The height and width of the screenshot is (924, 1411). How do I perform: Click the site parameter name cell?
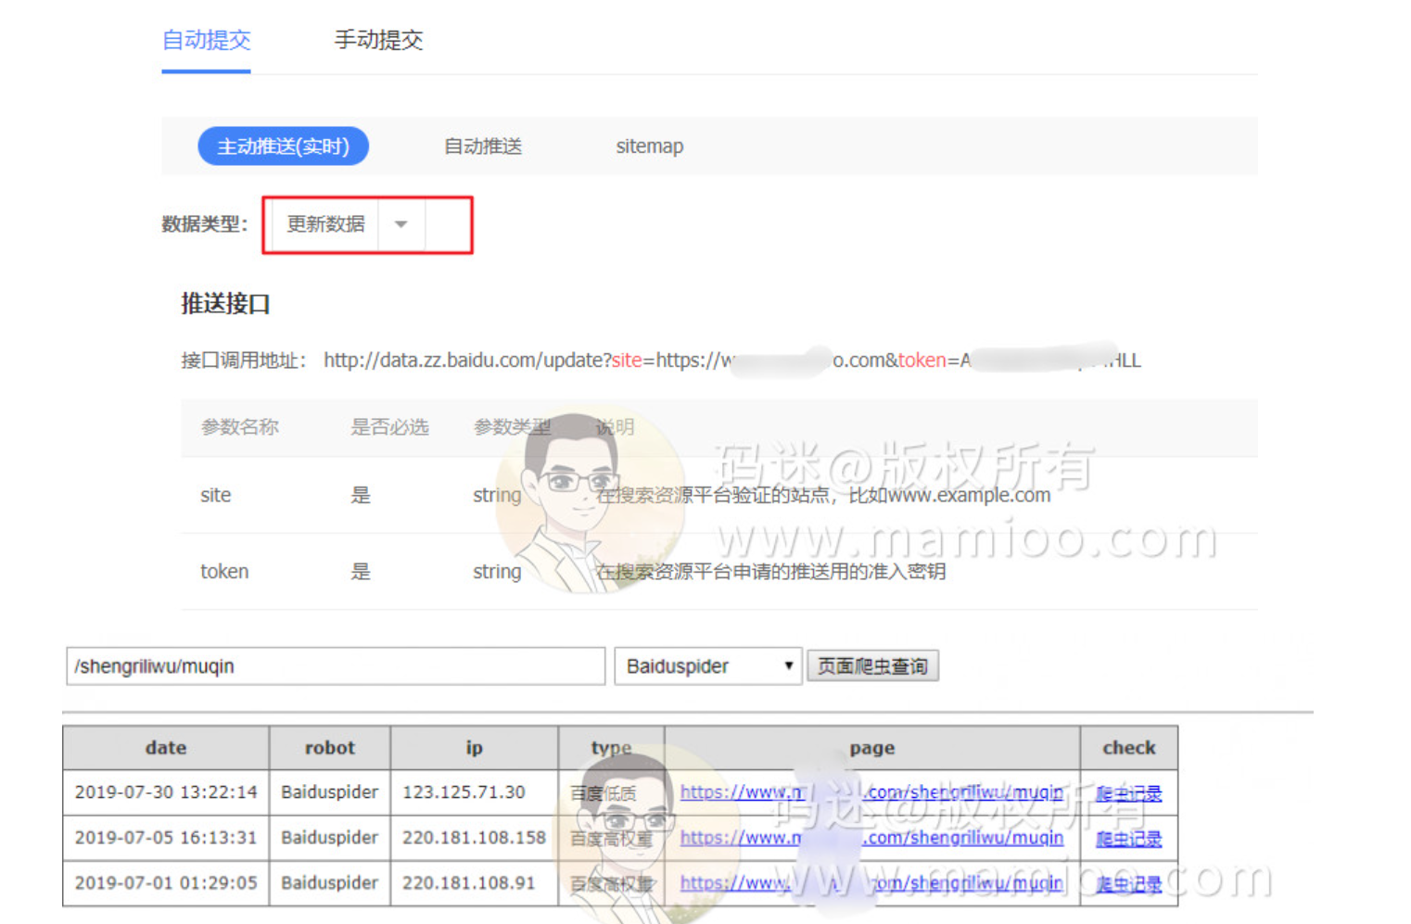click(x=216, y=496)
